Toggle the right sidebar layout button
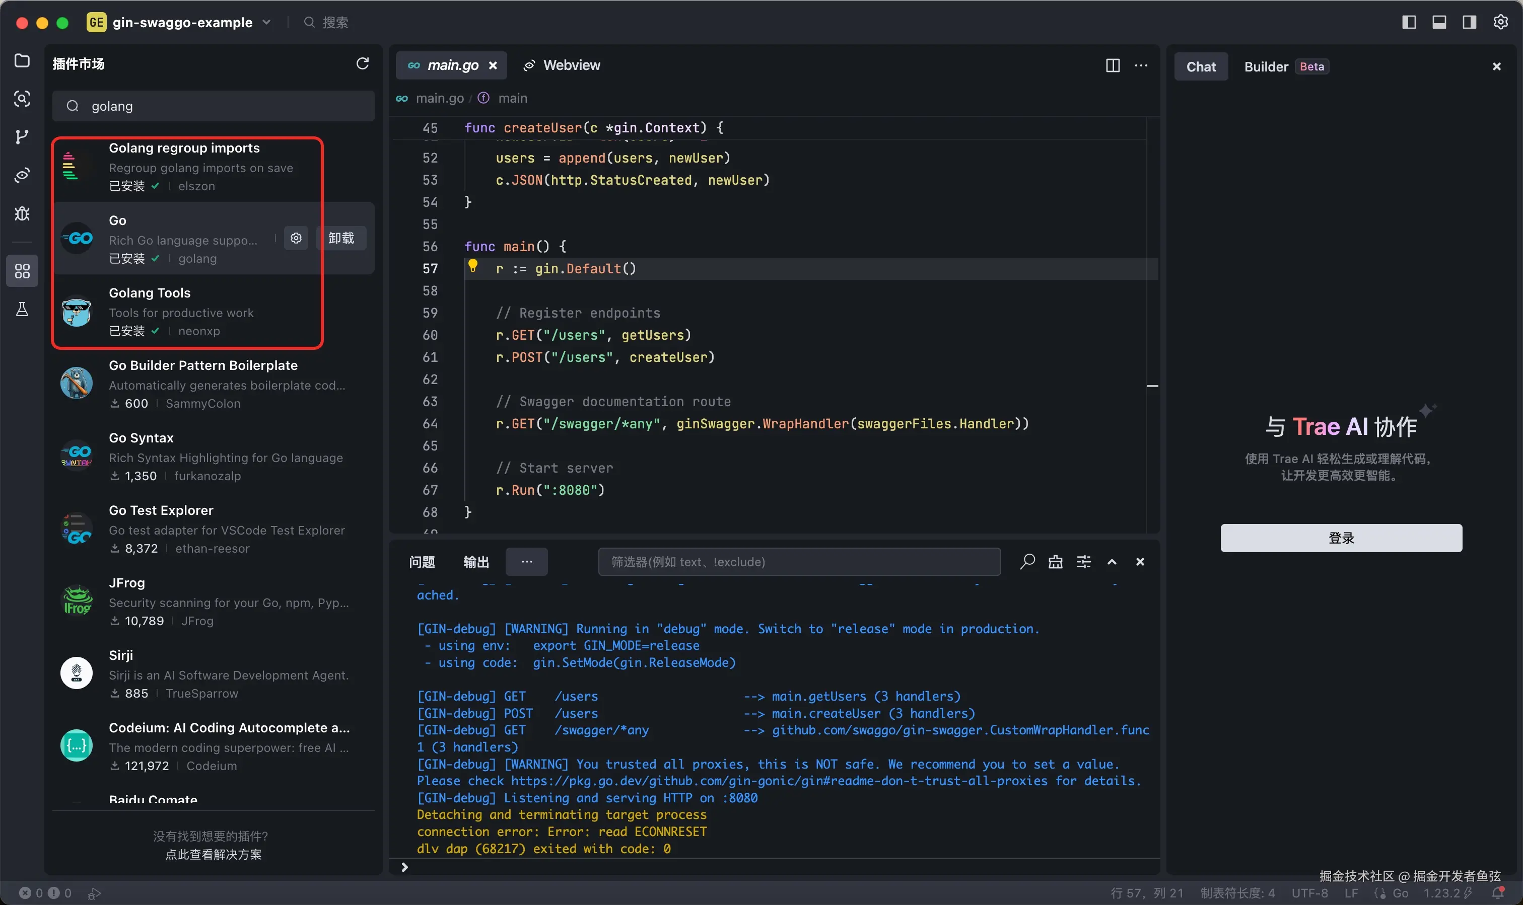Image resolution: width=1523 pixels, height=905 pixels. pos(1469,23)
